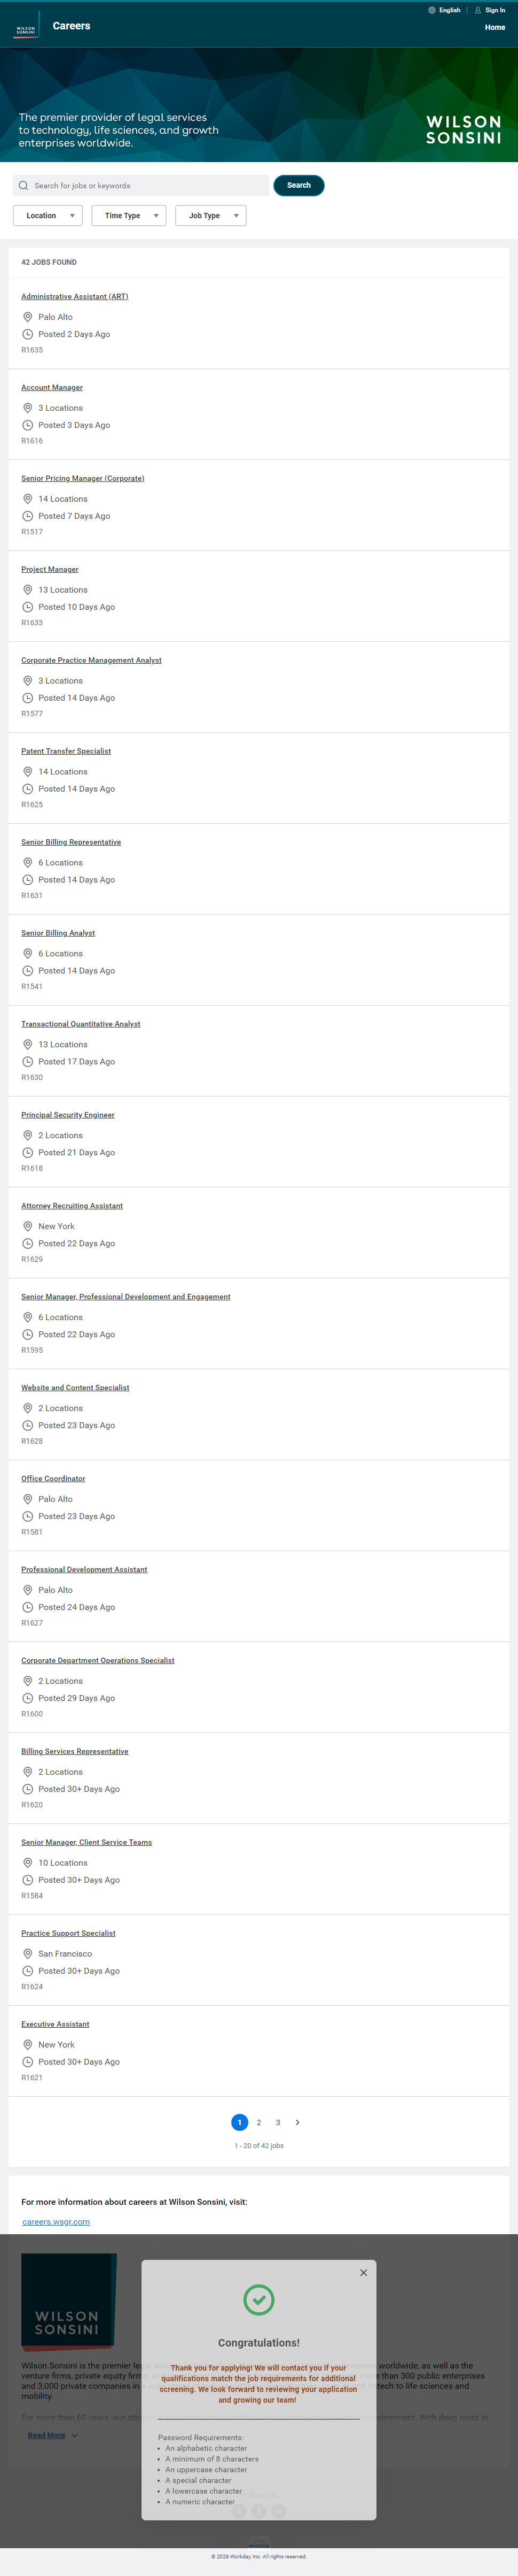Click the Wilson Sonsini banner logo
The image size is (518, 2576).
[463, 130]
